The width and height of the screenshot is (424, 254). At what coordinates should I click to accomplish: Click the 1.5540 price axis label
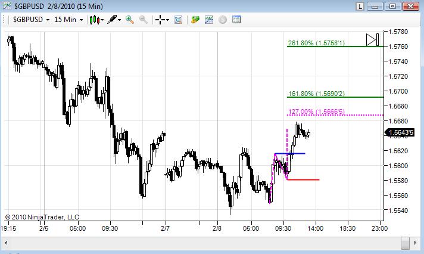click(398, 210)
